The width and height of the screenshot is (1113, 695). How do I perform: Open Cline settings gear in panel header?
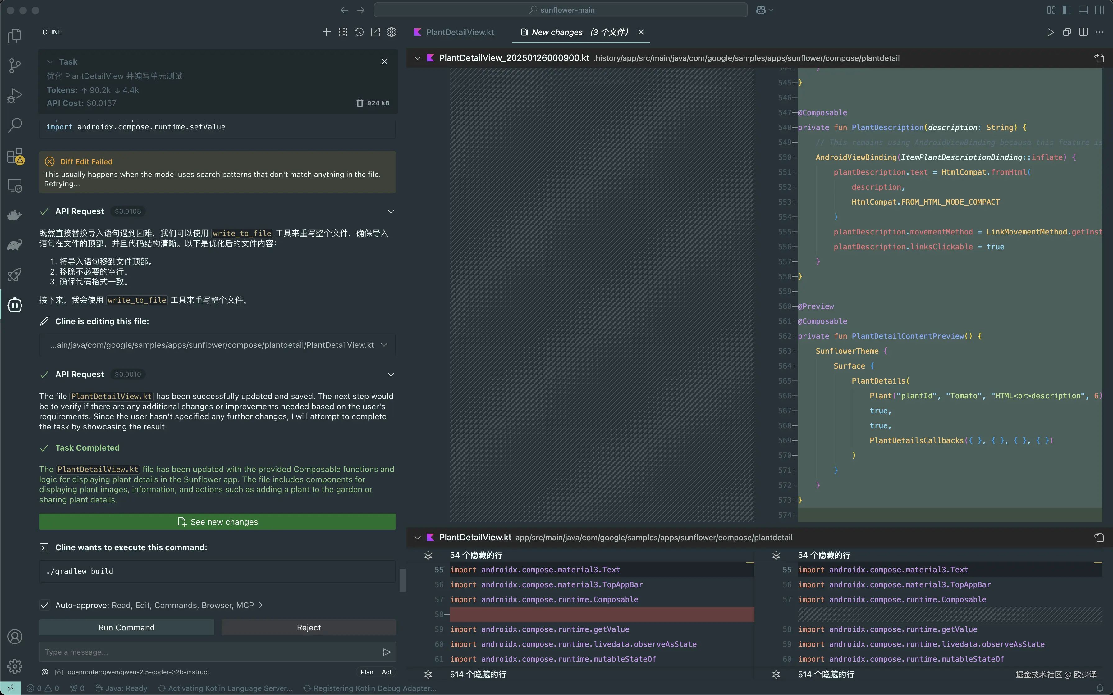point(392,32)
